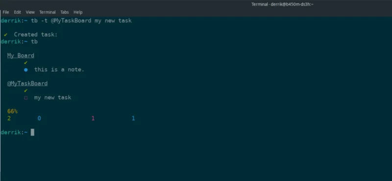Open the Edit menu
Viewport: 392px width, 181px height.
point(18,12)
